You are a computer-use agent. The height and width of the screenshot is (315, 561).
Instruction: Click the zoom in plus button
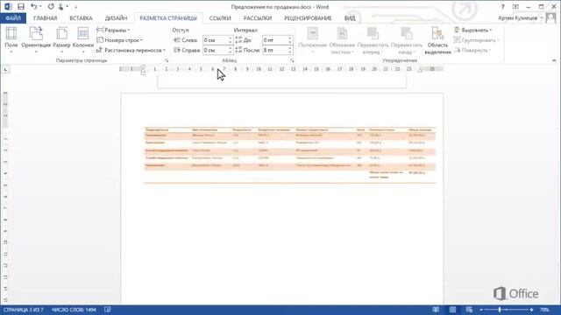click(531, 310)
